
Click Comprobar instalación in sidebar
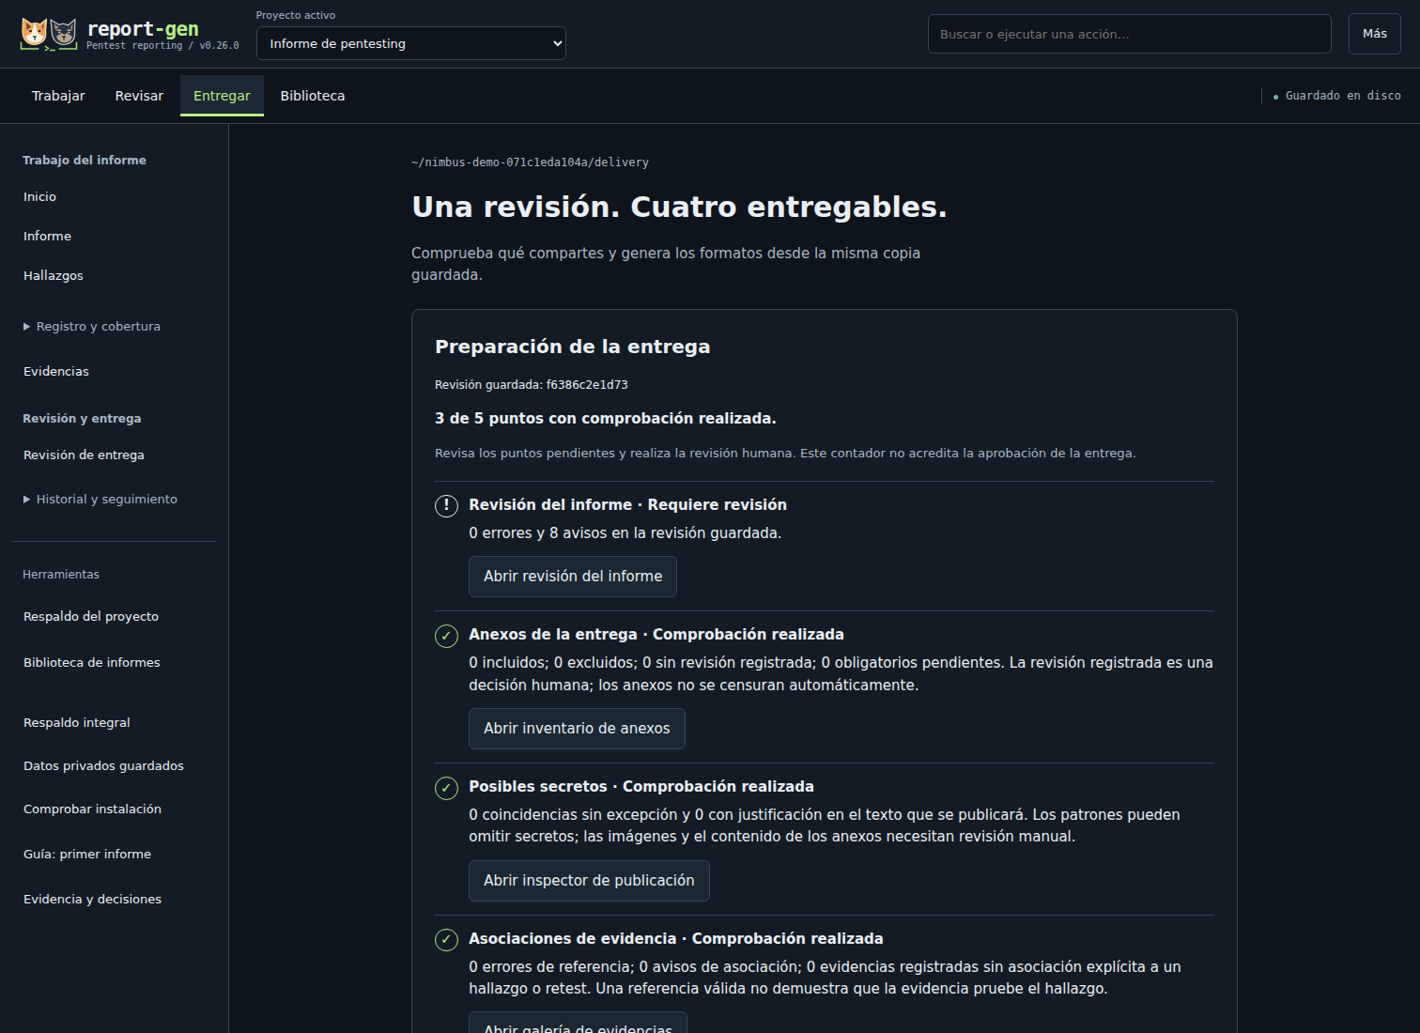click(92, 809)
